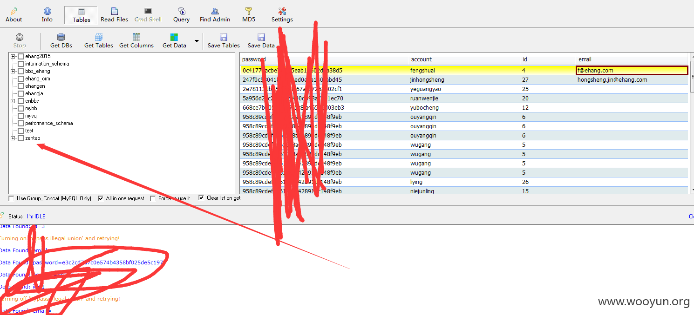
Task: Open the Settings section
Action: point(282,15)
